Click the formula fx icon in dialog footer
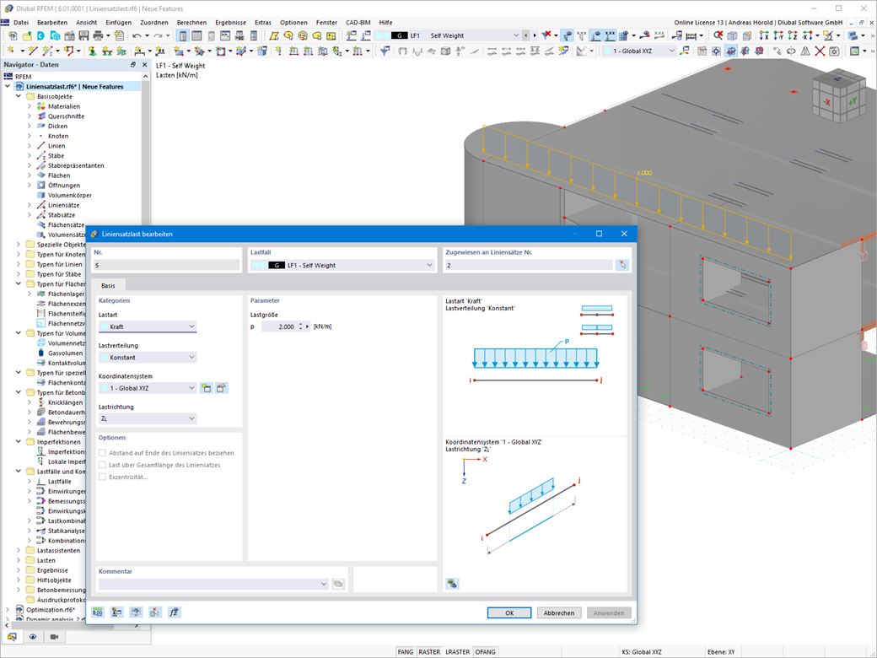 pyautogui.click(x=174, y=612)
